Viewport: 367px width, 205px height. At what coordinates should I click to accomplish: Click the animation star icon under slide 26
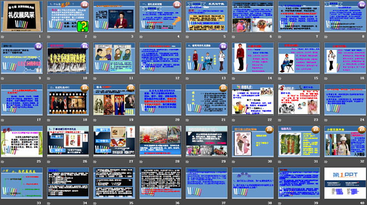pos(49,162)
